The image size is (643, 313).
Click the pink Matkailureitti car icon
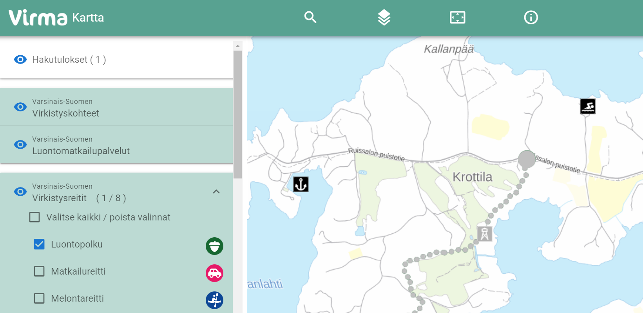point(214,273)
